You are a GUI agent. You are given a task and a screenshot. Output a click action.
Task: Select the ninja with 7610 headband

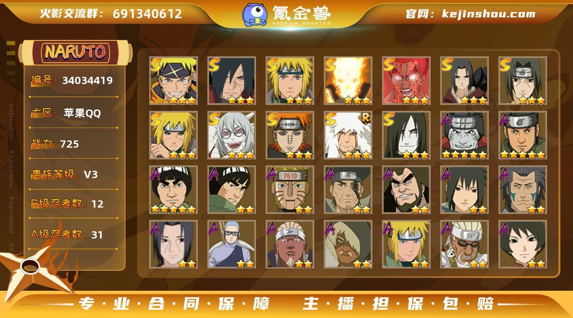pyautogui.click(x=290, y=190)
